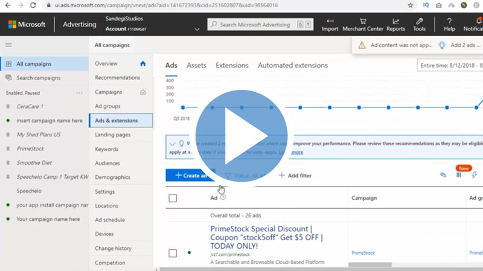Open the enabled, paused filter ellipsis
The image size is (483, 271).
[80, 93]
